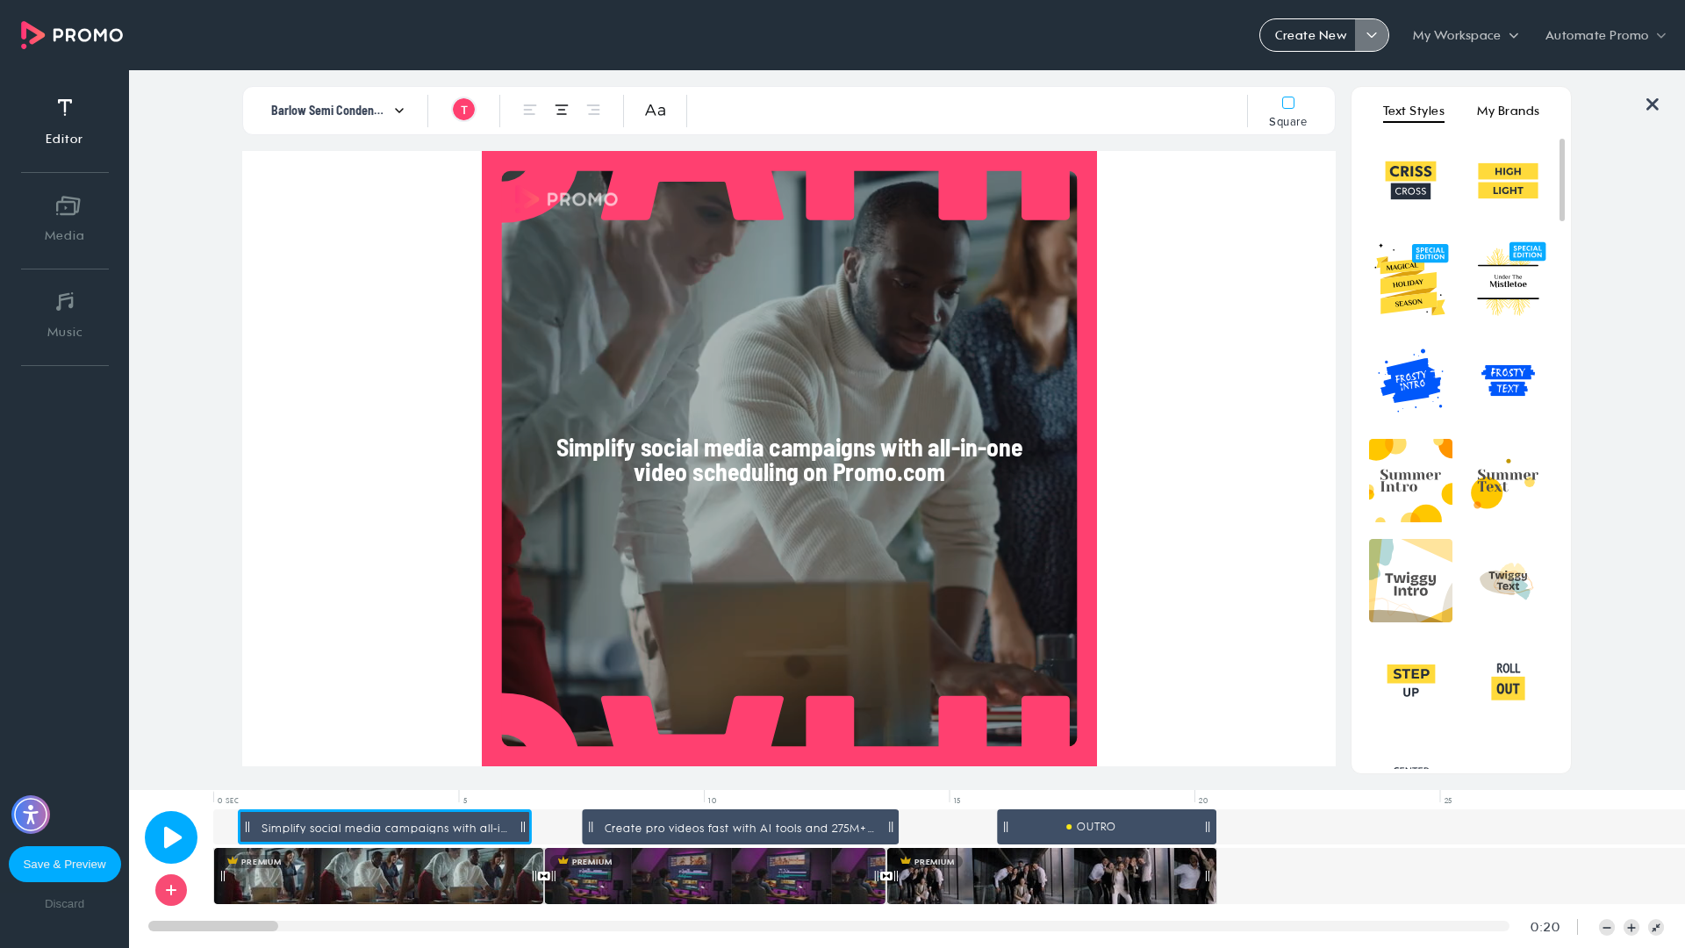The image size is (1685, 948).
Task: Grab left trim handle of first caption
Action: coord(247,827)
